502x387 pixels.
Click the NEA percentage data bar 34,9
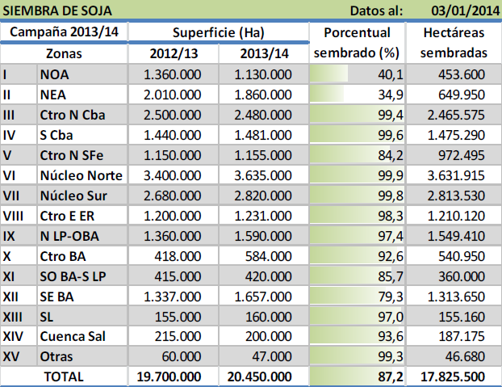pyautogui.click(x=356, y=95)
